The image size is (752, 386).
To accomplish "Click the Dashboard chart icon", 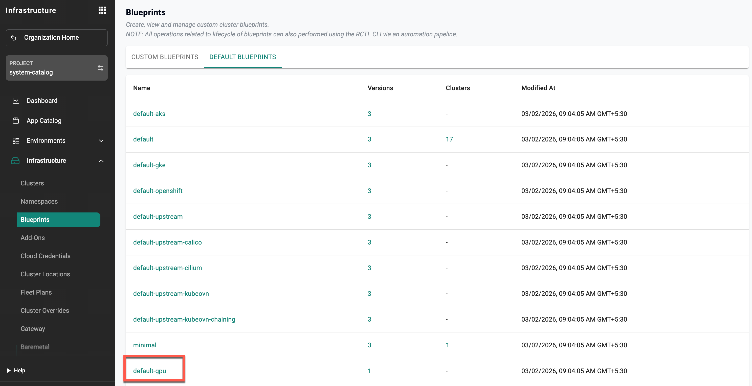I will [16, 101].
